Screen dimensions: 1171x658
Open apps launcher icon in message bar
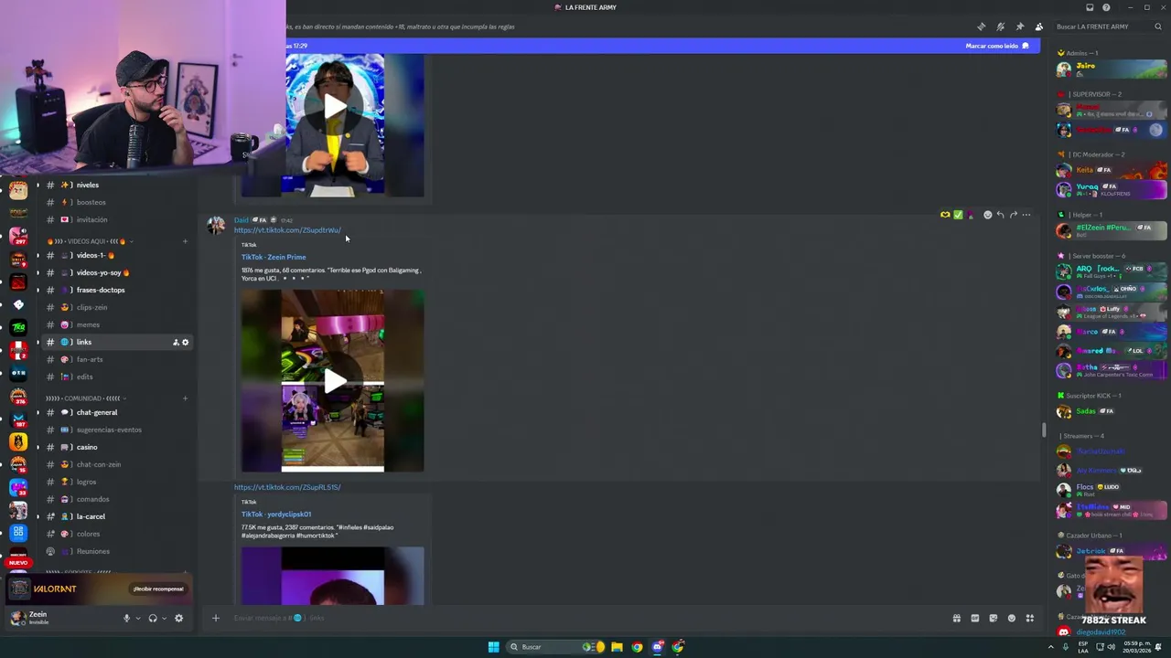(1029, 618)
